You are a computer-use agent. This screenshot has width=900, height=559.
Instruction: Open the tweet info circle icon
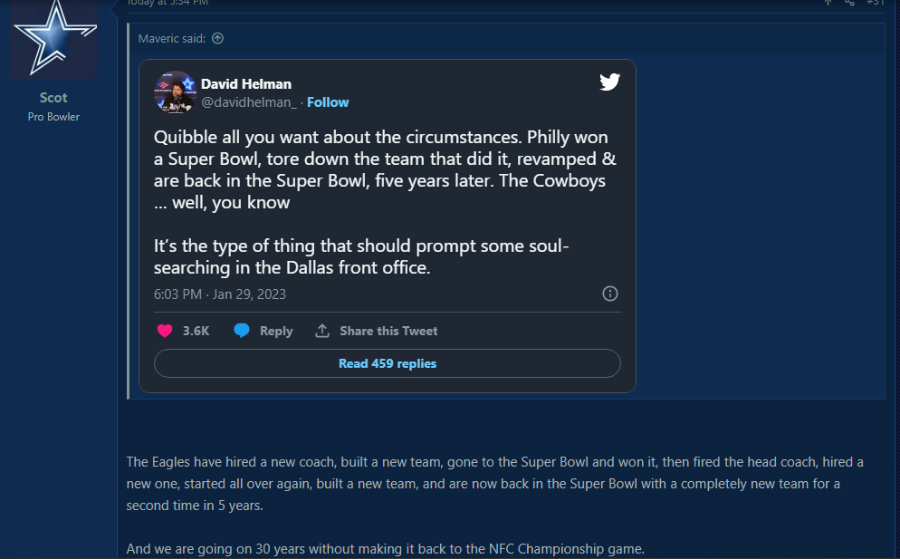(610, 294)
